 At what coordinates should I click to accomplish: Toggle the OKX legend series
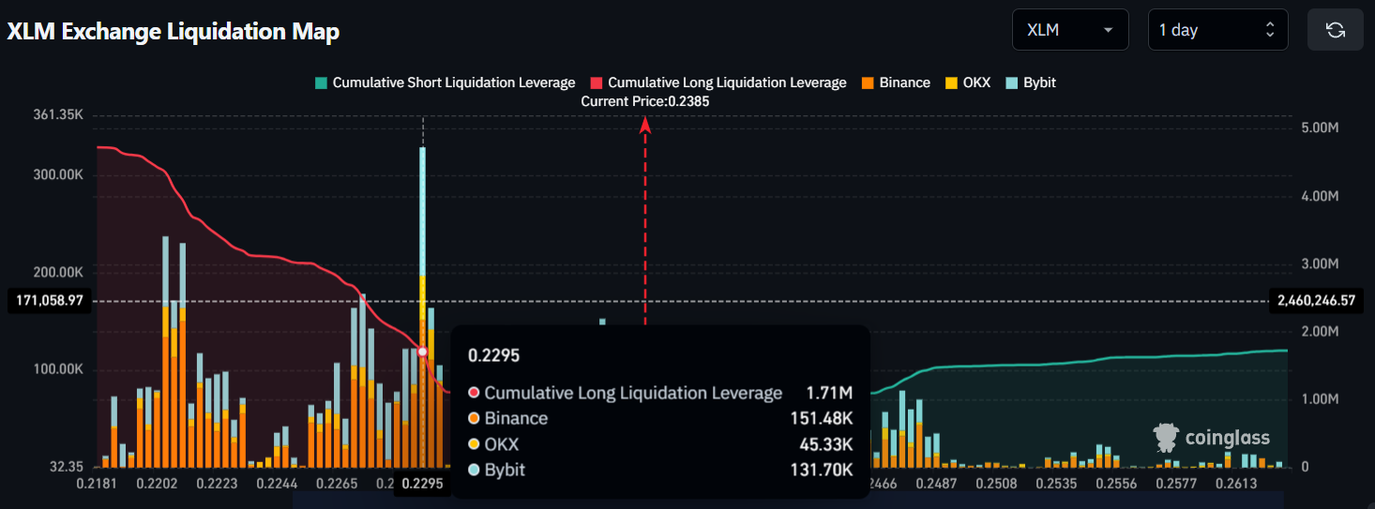[x=967, y=82]
